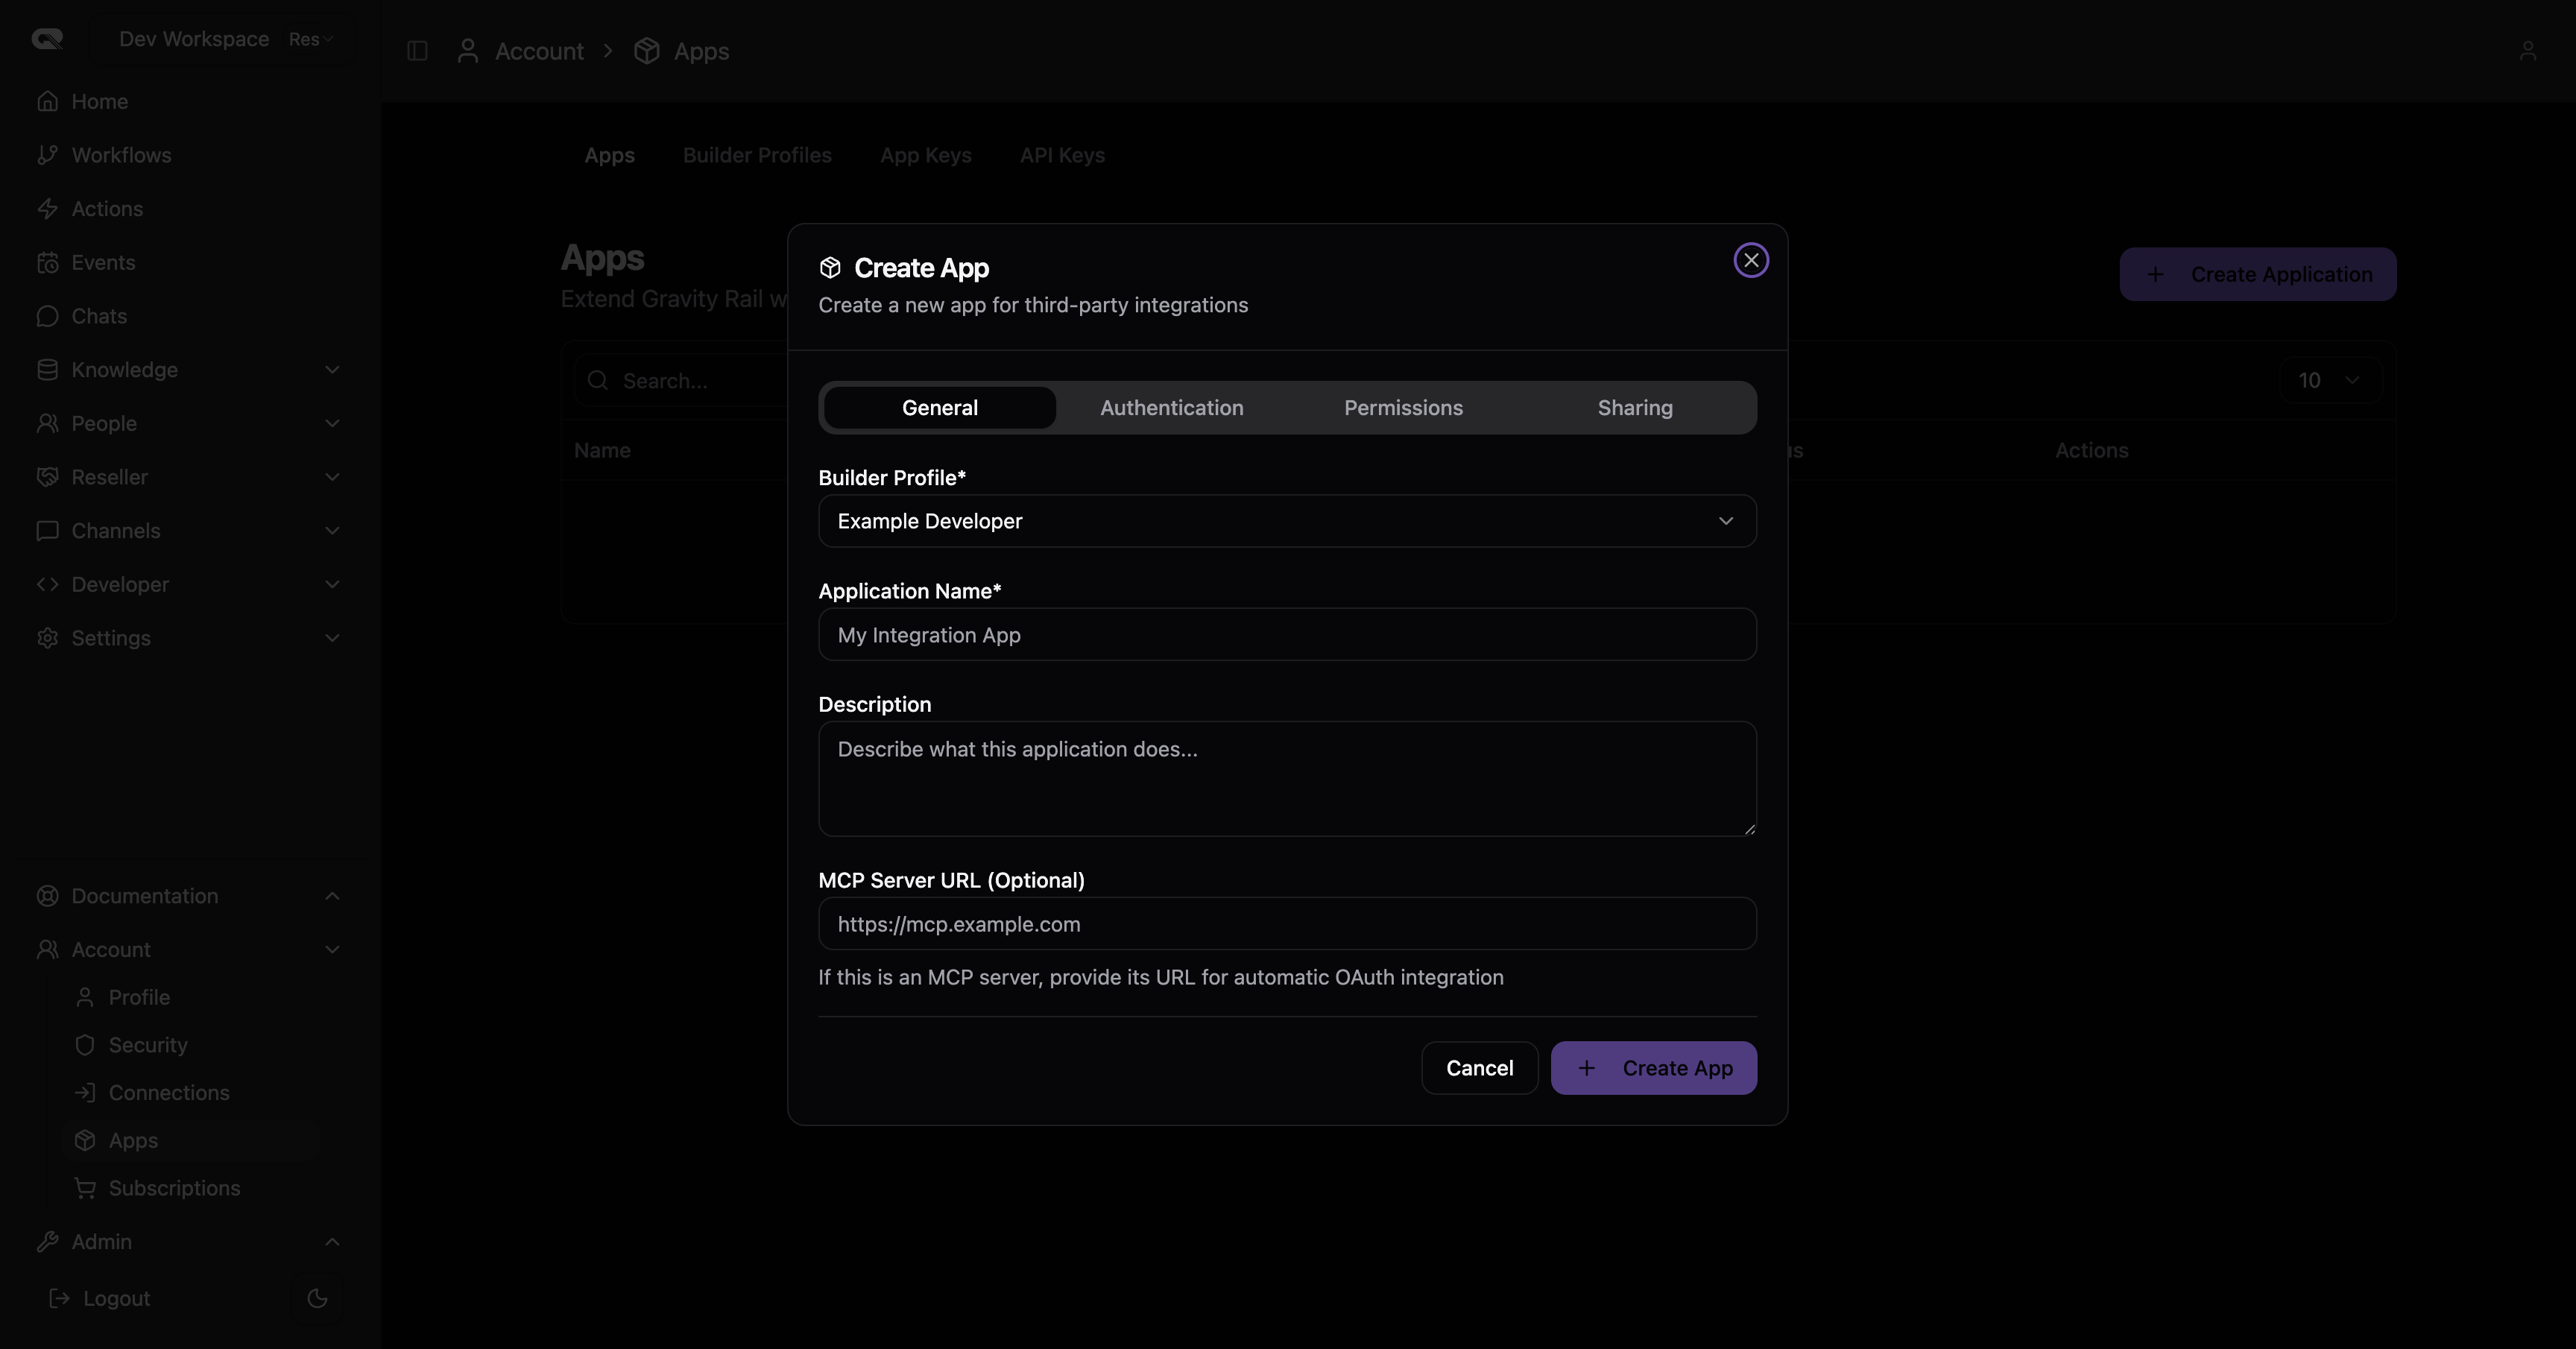Click the Application Name input field
The image size is (2576, 1349).
pos(1287,635)
